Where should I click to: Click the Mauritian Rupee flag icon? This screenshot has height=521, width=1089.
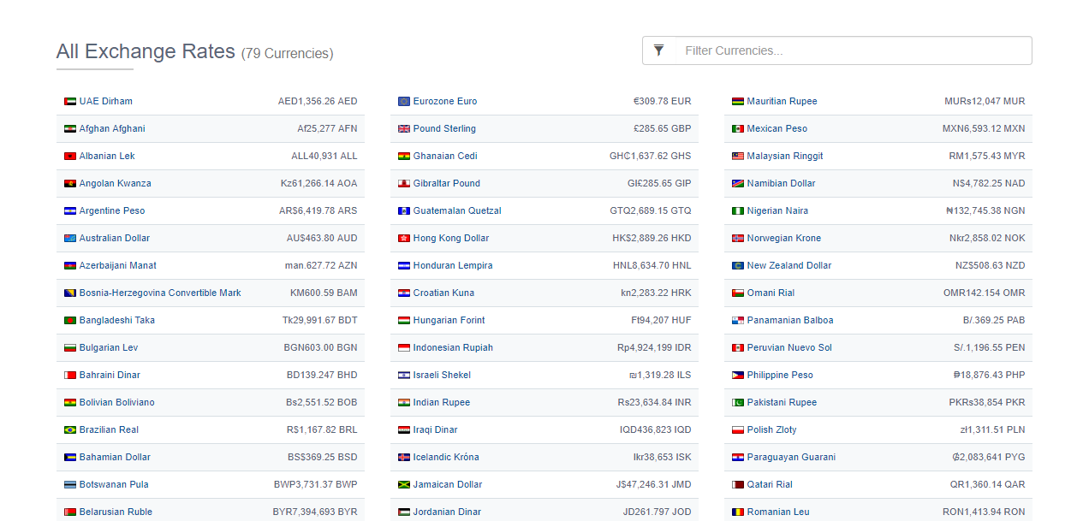click(738, 102)
